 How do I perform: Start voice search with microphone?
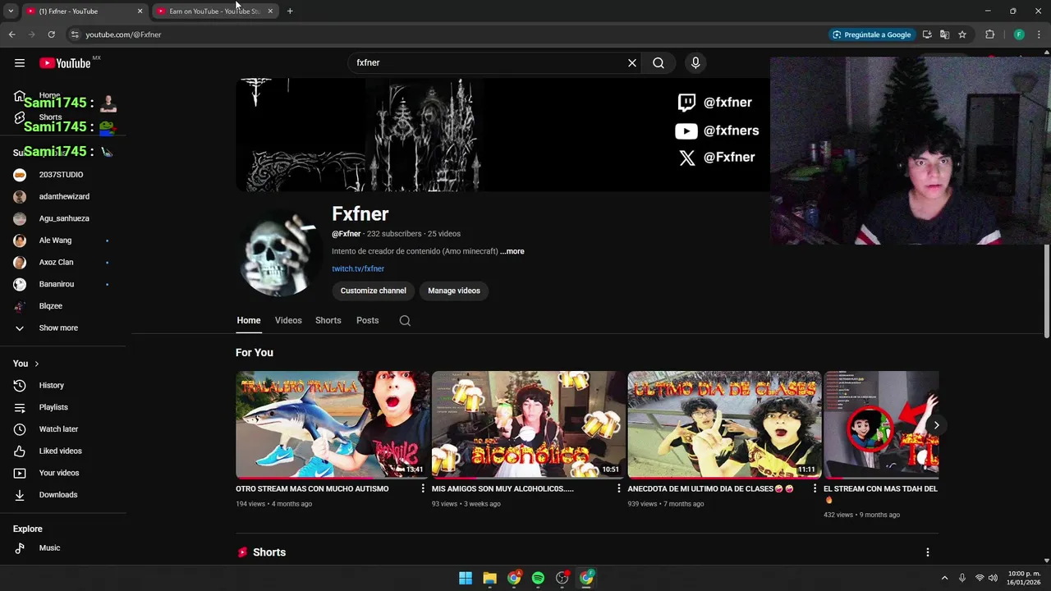click(x=695, y=62)
